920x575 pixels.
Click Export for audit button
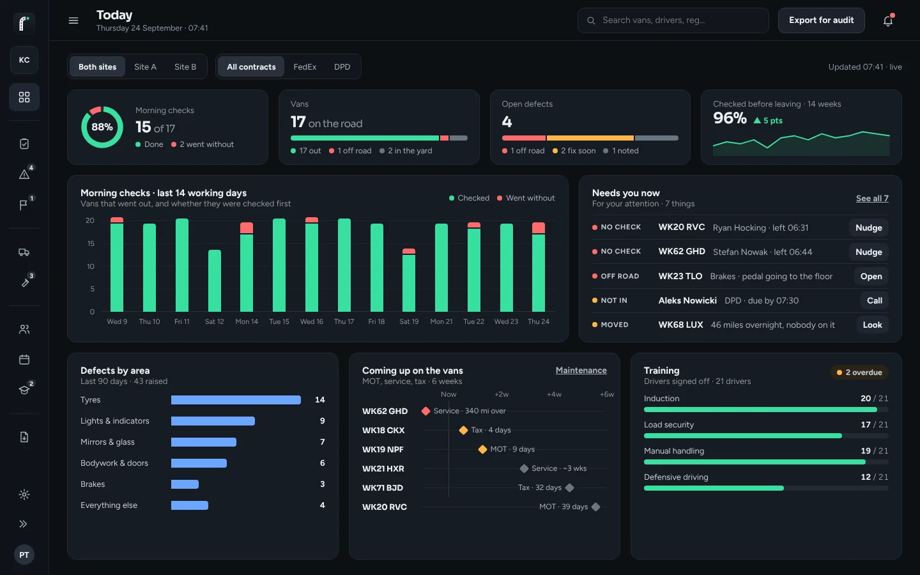point(821,20)
